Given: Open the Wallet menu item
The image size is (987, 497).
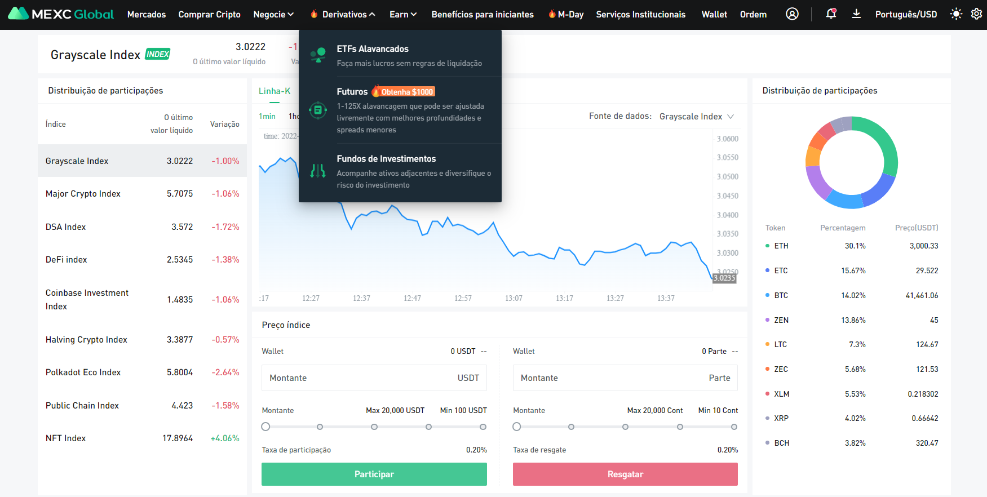Looking at the screenshot, I should (x=714, y=14).
